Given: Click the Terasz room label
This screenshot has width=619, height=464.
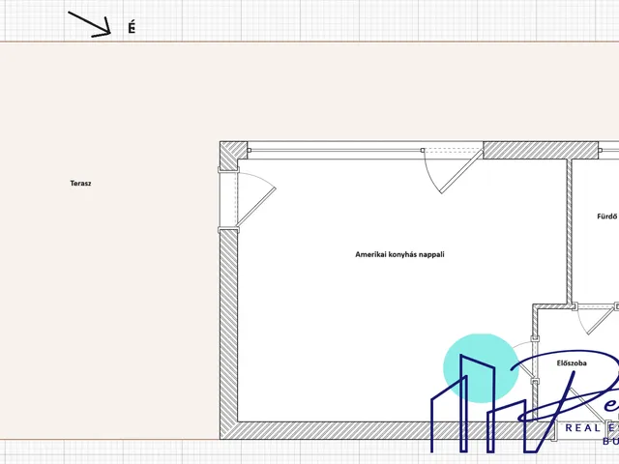Looking at the screenshot, I should click(80, 183).
